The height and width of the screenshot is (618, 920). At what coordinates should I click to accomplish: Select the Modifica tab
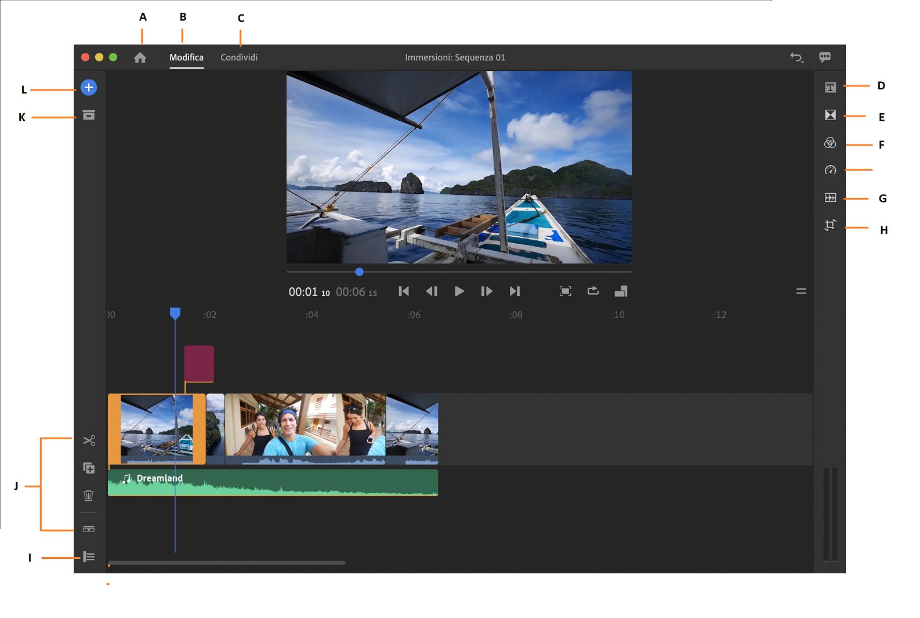coord(186,57)
